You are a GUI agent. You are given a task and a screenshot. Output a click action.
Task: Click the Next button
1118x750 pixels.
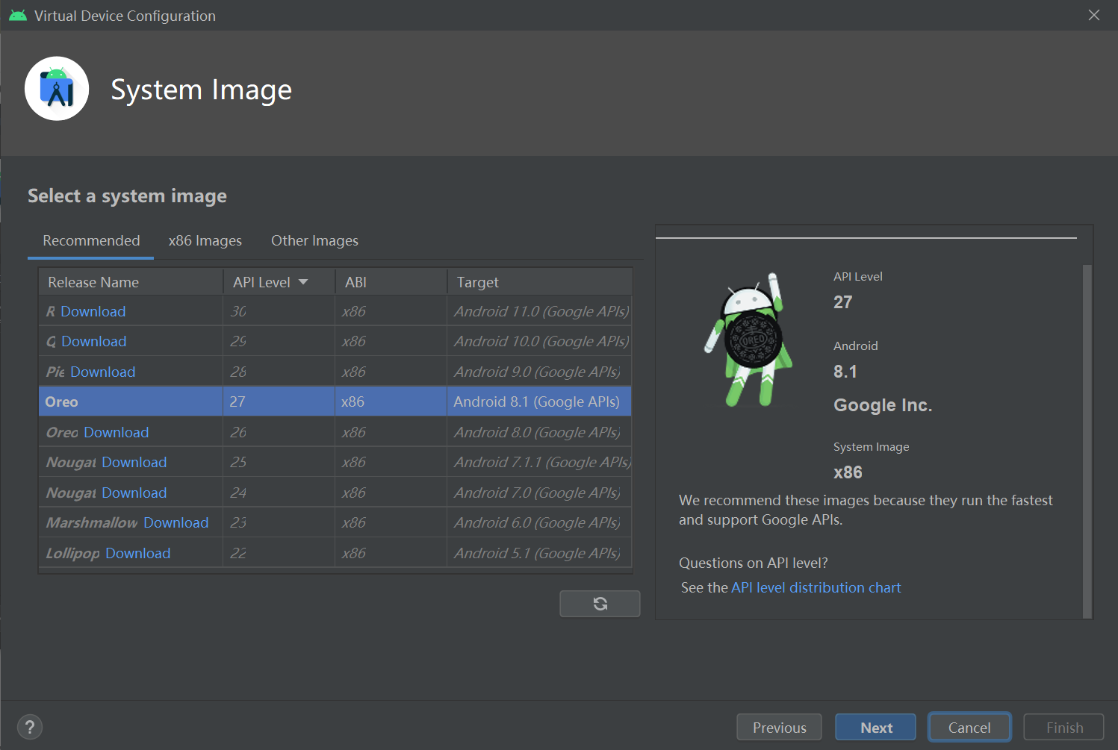coord(875,727)
